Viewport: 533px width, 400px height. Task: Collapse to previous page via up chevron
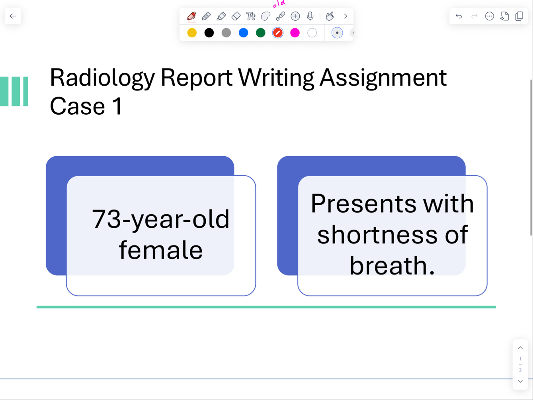(x=520, y=347)
